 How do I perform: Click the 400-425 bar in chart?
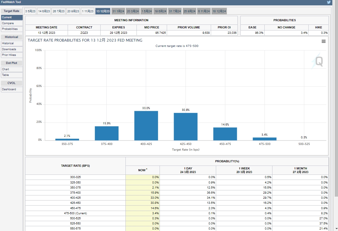146,126
